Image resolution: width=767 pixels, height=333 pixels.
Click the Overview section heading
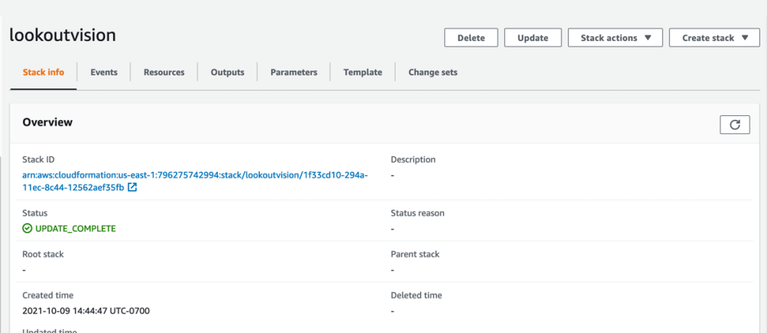click(x=47, y=122)
